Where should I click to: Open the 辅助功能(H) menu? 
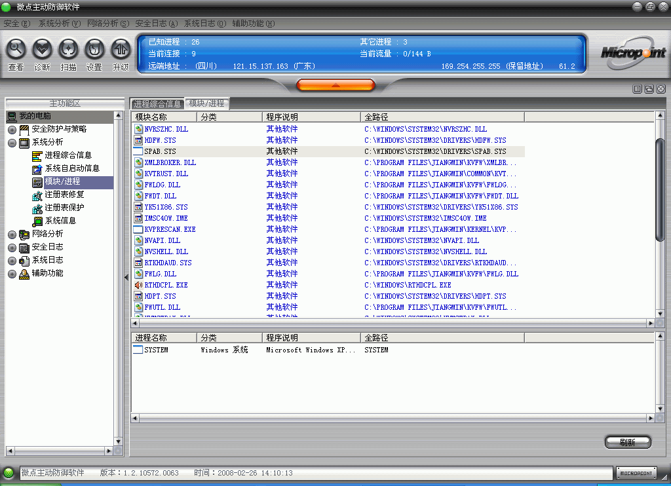point(254,24)
